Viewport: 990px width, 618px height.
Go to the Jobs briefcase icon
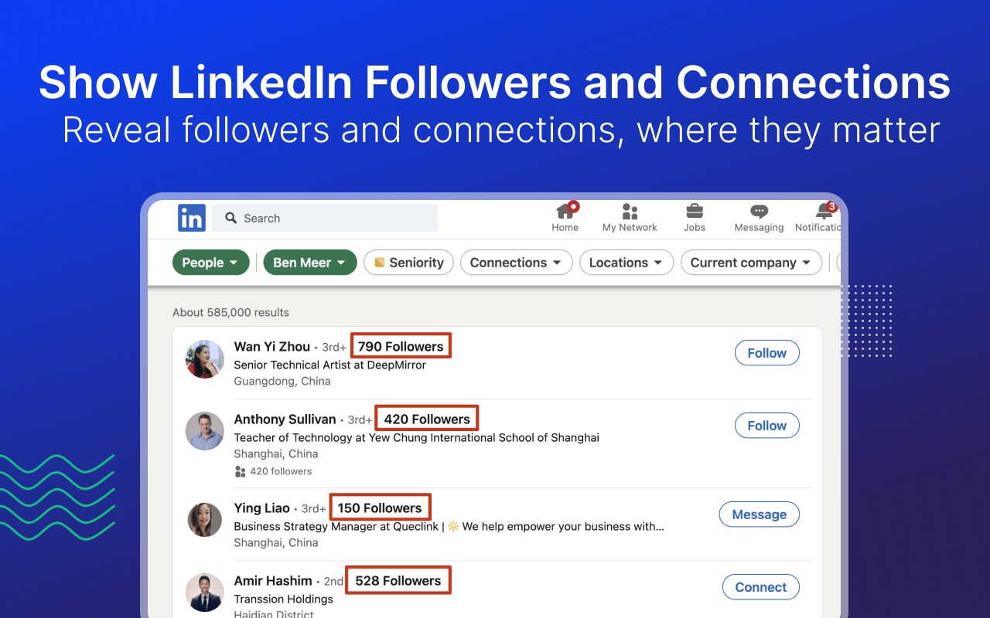[x=695, y=211]
